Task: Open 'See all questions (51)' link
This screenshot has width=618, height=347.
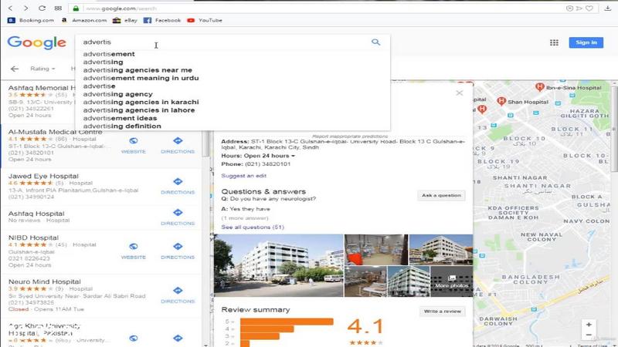Action: click(253, 227)
